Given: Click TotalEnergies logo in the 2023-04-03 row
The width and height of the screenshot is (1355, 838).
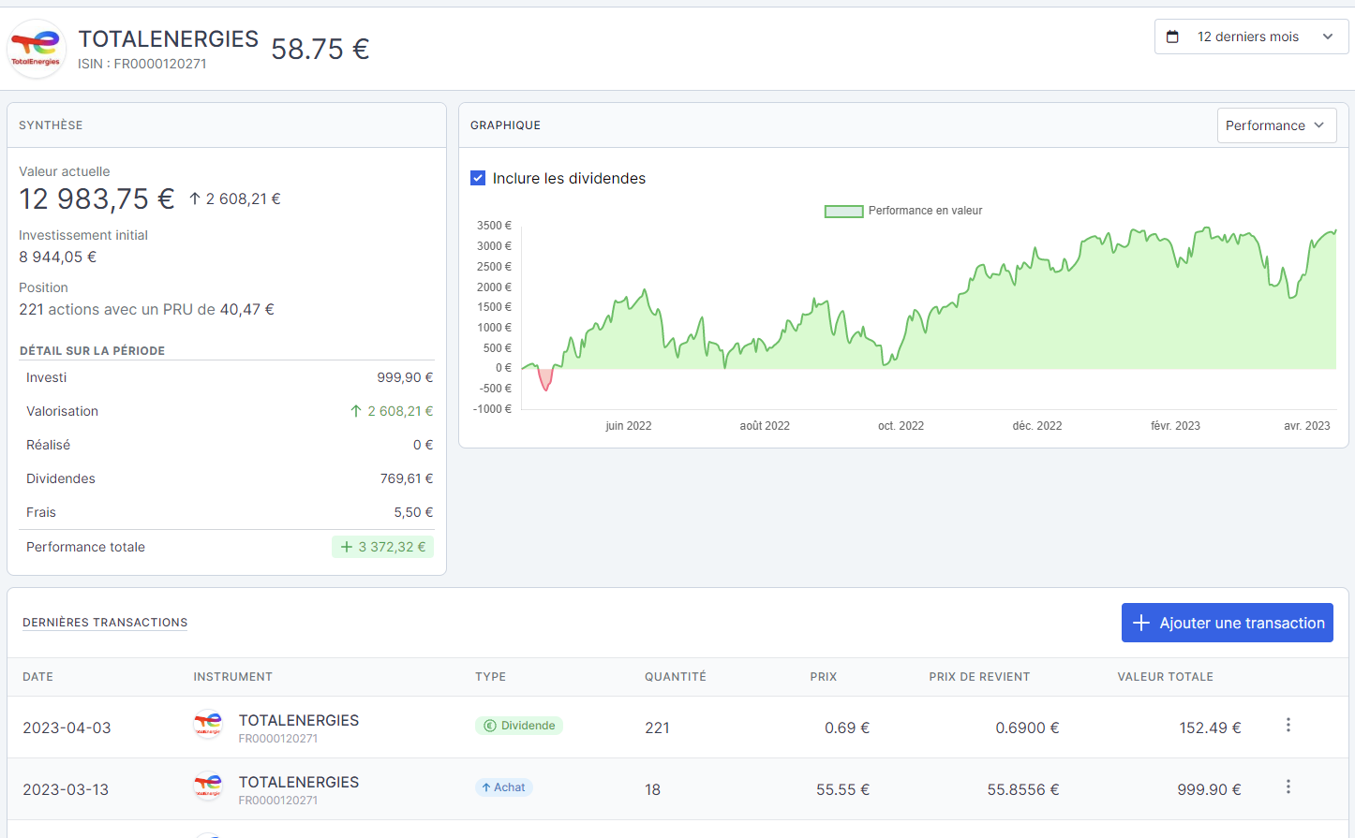Looking at the screenshot, I should click(x=208, y=725).
